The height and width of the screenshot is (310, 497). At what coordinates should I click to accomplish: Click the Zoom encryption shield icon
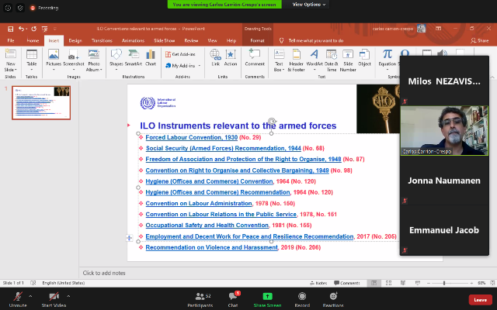tap(20, 8)
